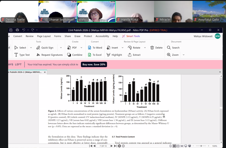Expand the Zoom dropdown arrow
The height and width of the screenshot is (148, 226).
tap(183, 55)
